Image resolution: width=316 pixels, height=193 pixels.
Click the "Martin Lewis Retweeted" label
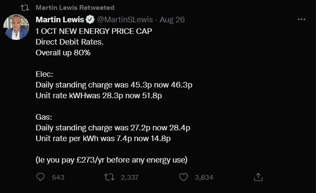click(x=75, y=8)
